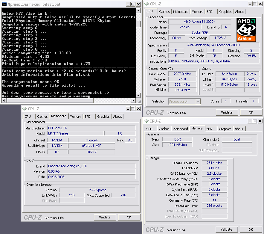This screenshot has height=234, width=264.
Task: Click the console vertical scrollbar thumb
Action: pyautogui.click(x=138, y=24)
